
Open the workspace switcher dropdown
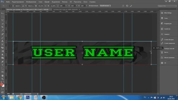coord(167,6)
